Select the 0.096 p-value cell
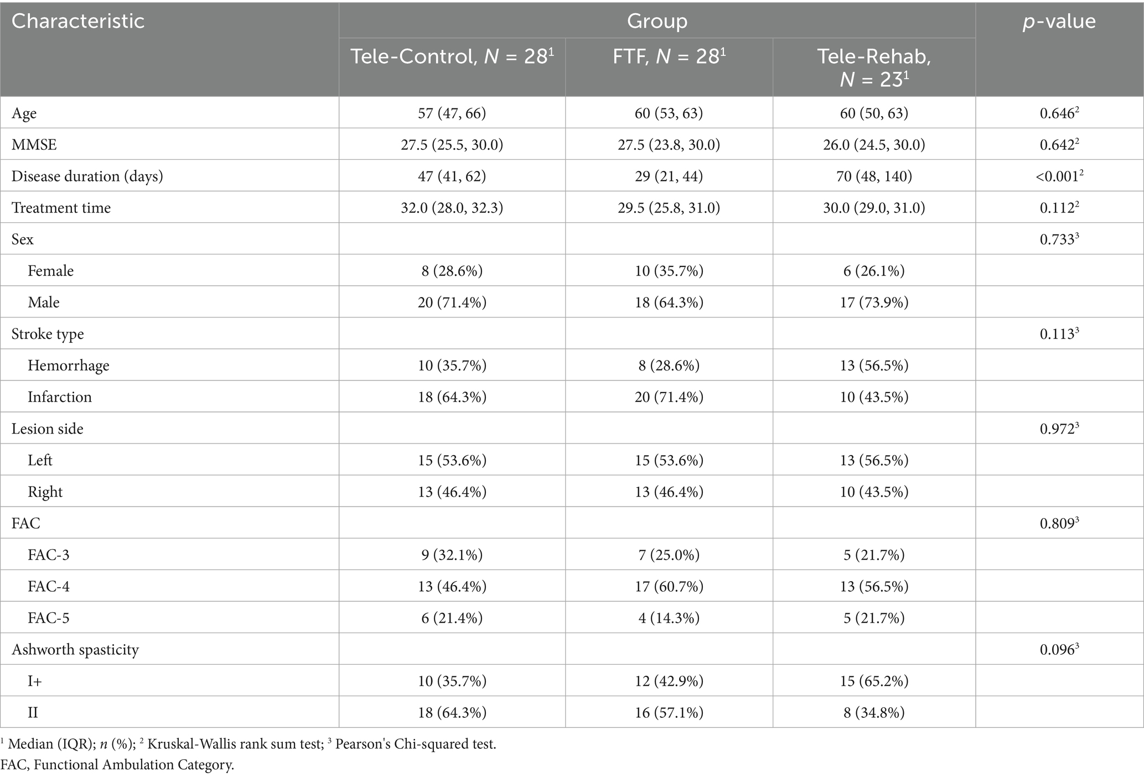Screen dimensions: 1144x777 click(x=1059, y=649)
